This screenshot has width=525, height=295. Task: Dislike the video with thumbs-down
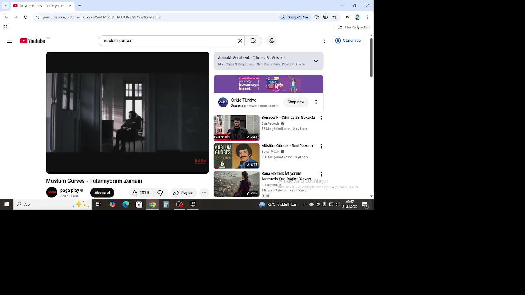coord(160,193)
